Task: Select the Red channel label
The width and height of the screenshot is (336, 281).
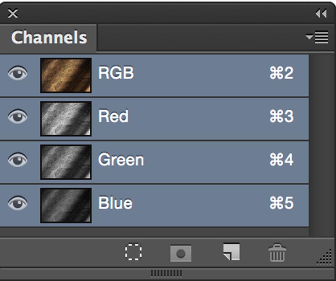Action: coord(113,116)
